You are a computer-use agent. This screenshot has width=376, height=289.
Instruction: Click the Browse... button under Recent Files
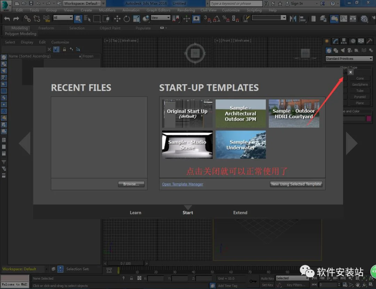pyautogui.click(x=131, y=184)
